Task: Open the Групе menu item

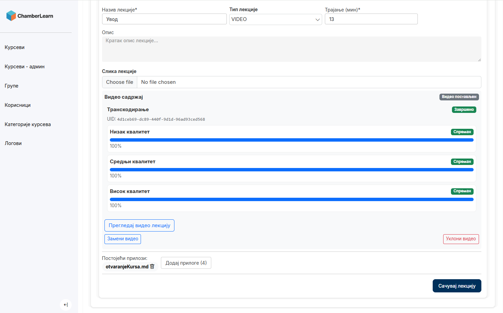Action: [11, 86]
